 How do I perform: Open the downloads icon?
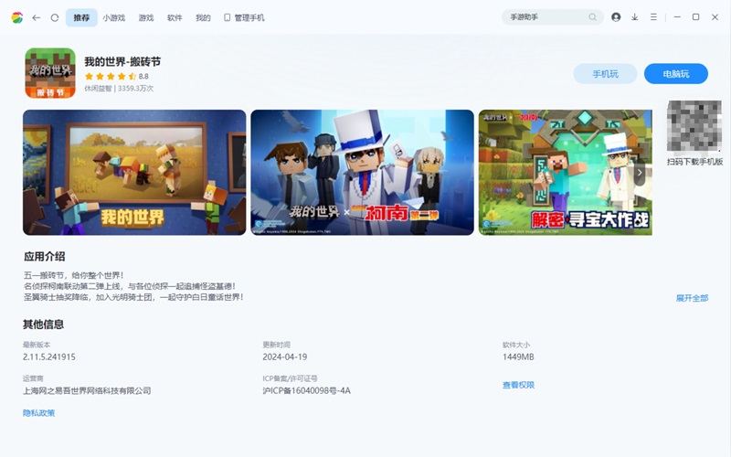click(x=634, y=17)
